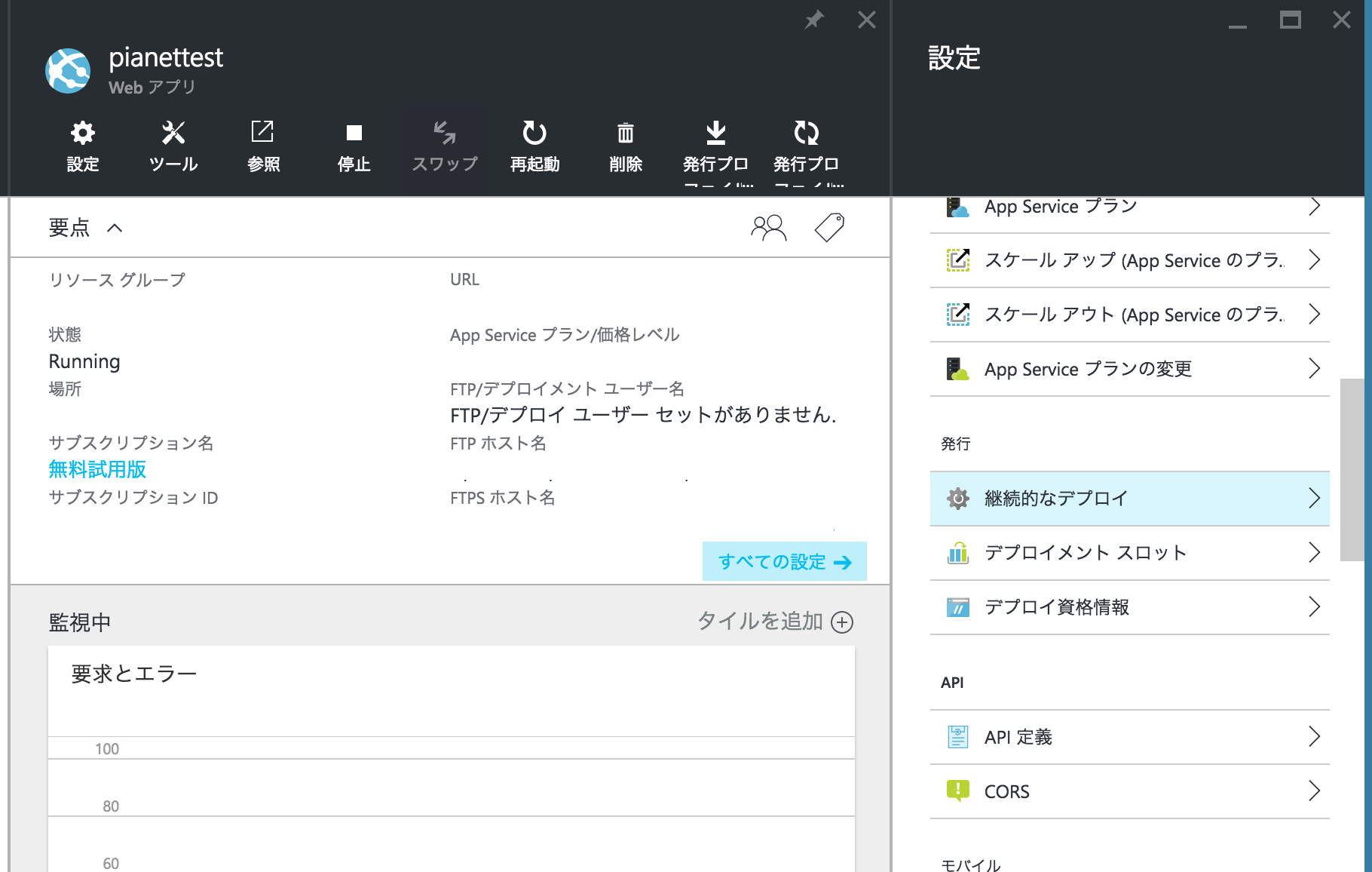
Task: Expand the デプロイメント スロット chevron
Action: [1315, 553]
